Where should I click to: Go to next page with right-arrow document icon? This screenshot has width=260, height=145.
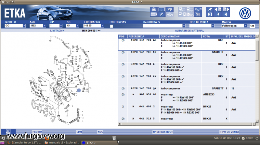click(x=226, y=9)
